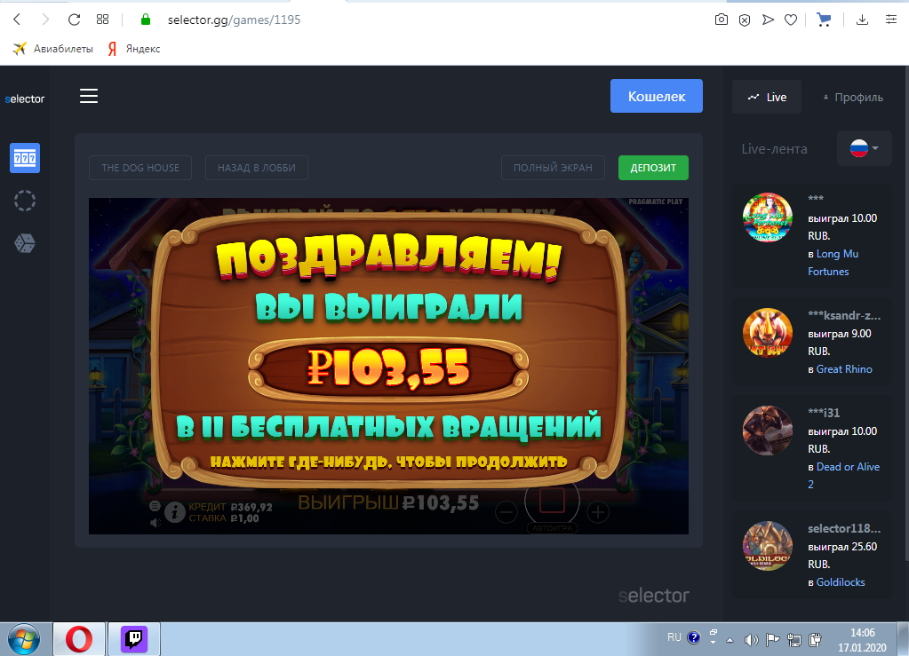Click the address bar URL
This screenshot has width=909, height=656.
tap(235, 20)
